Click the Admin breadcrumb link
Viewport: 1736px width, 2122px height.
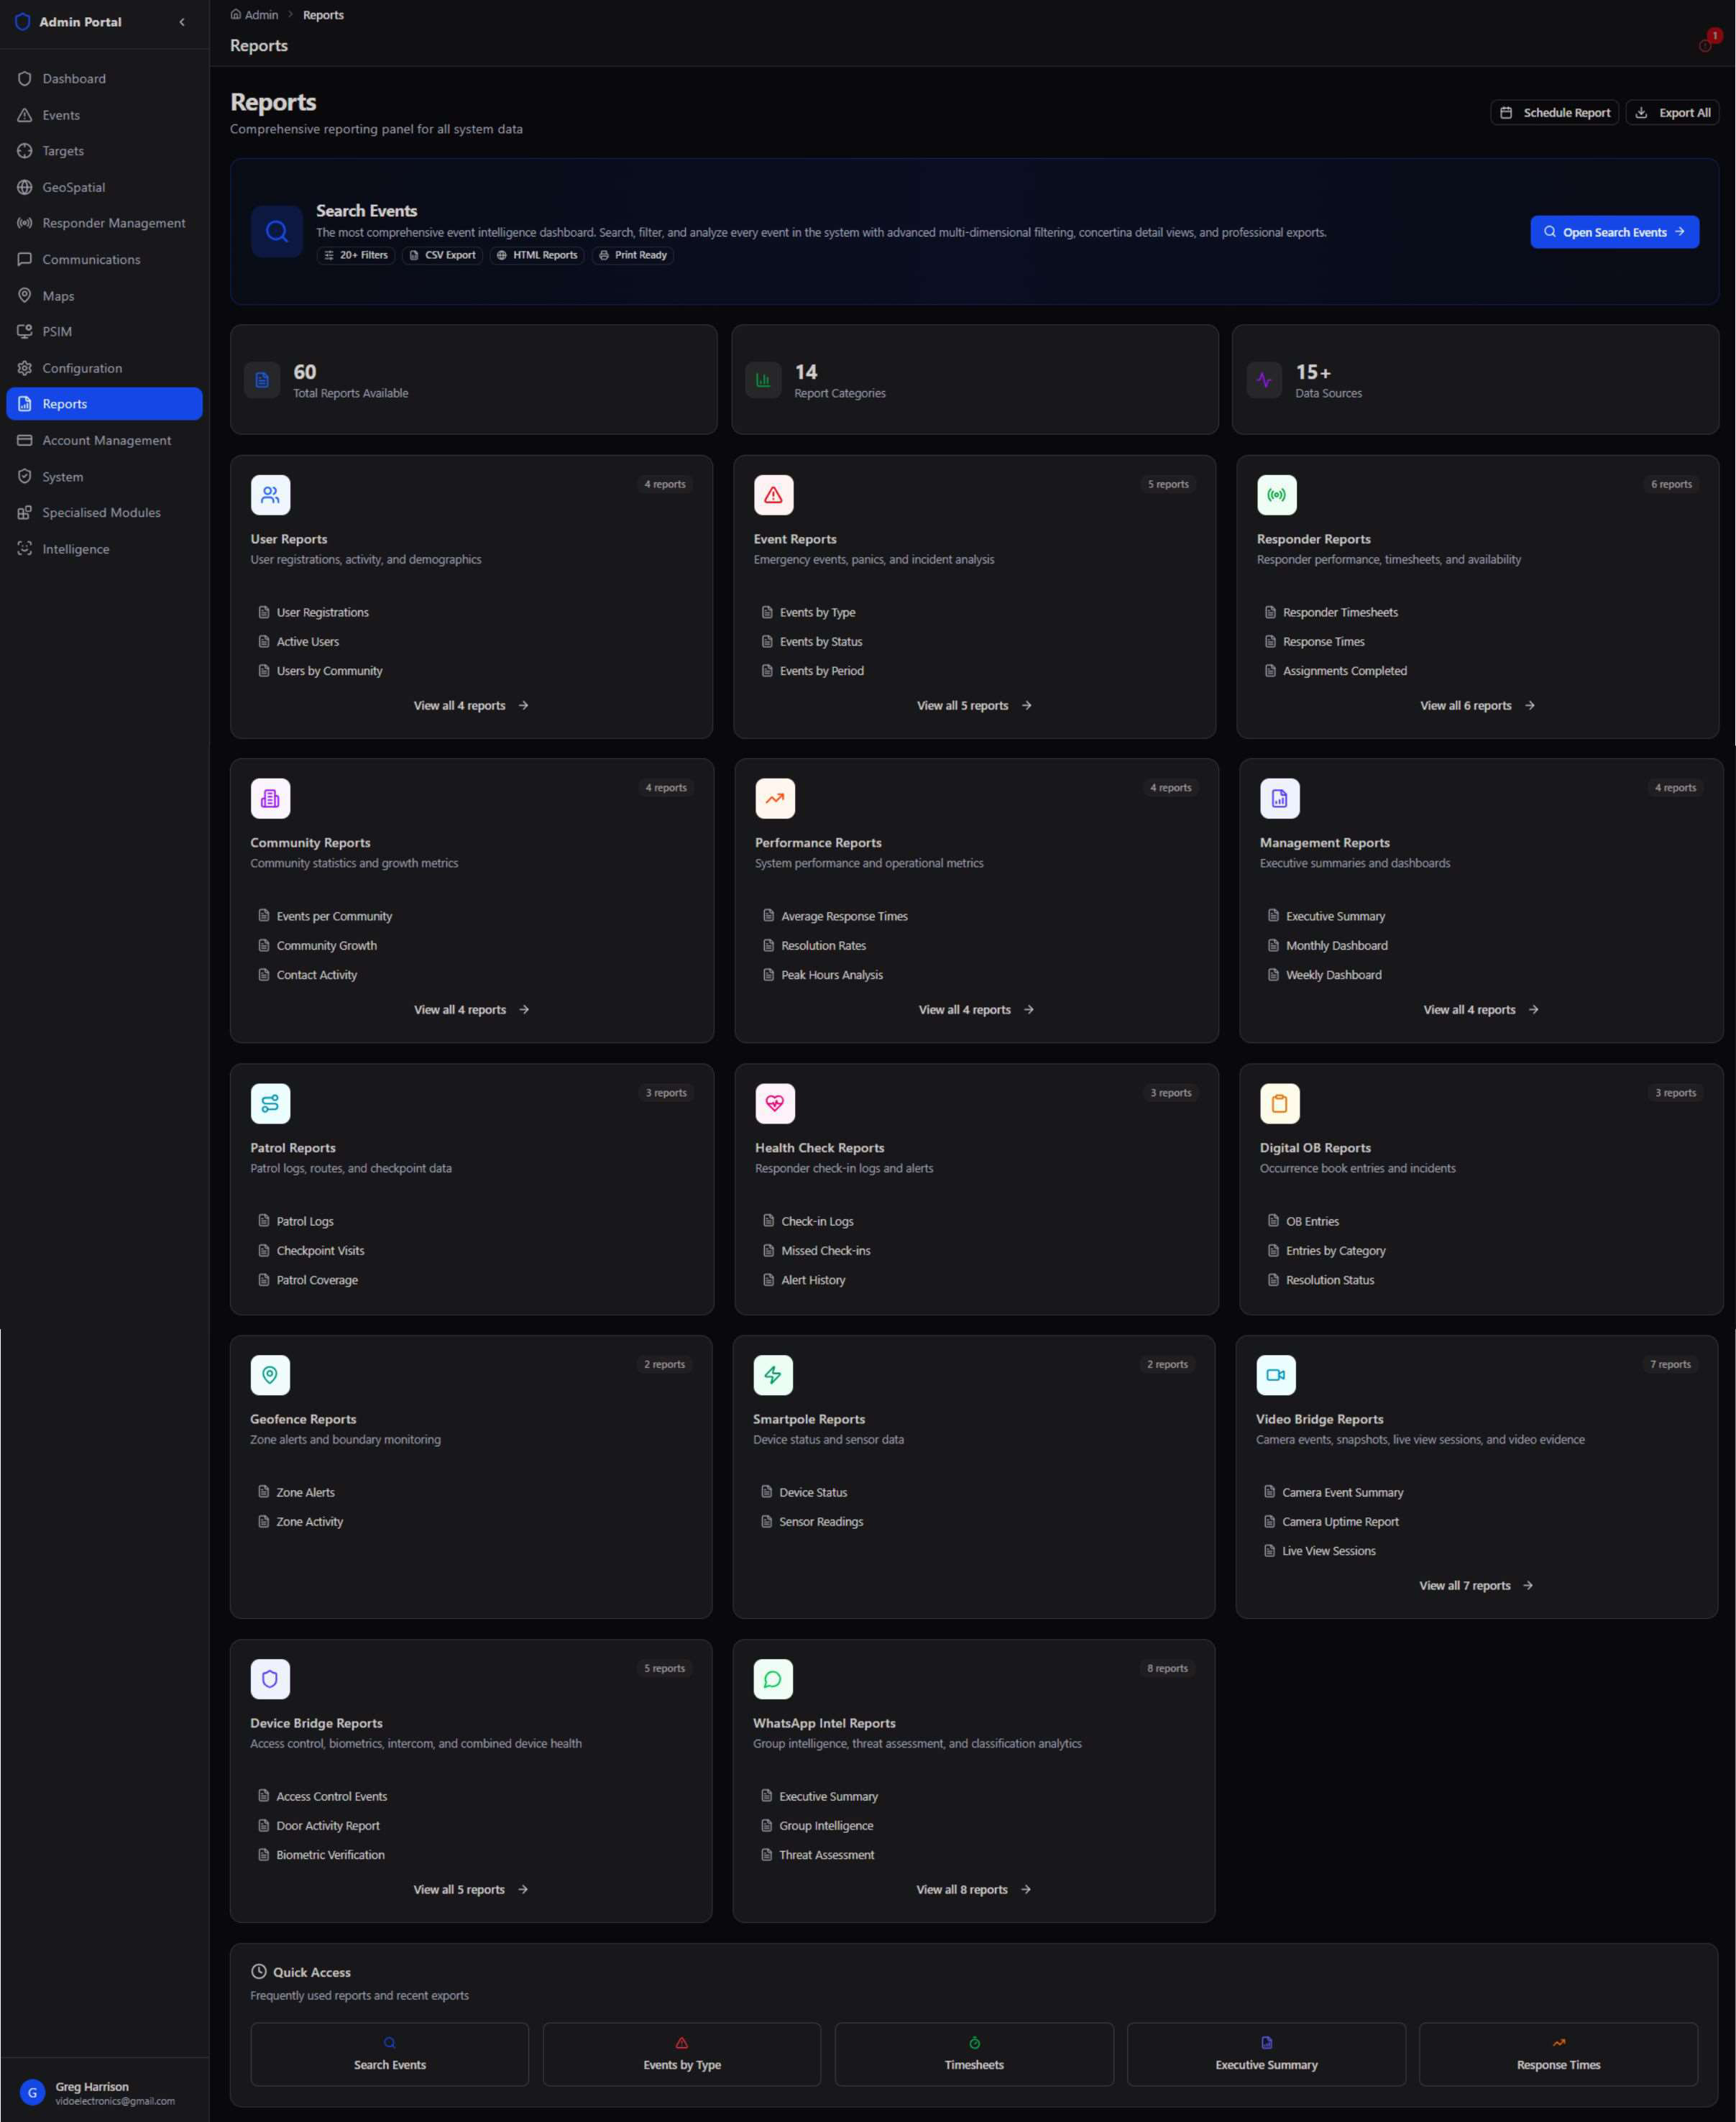click(254, 15)
